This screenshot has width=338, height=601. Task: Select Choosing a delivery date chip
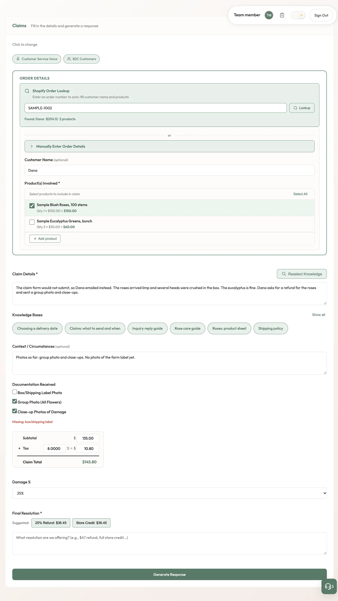click(37, 328)
